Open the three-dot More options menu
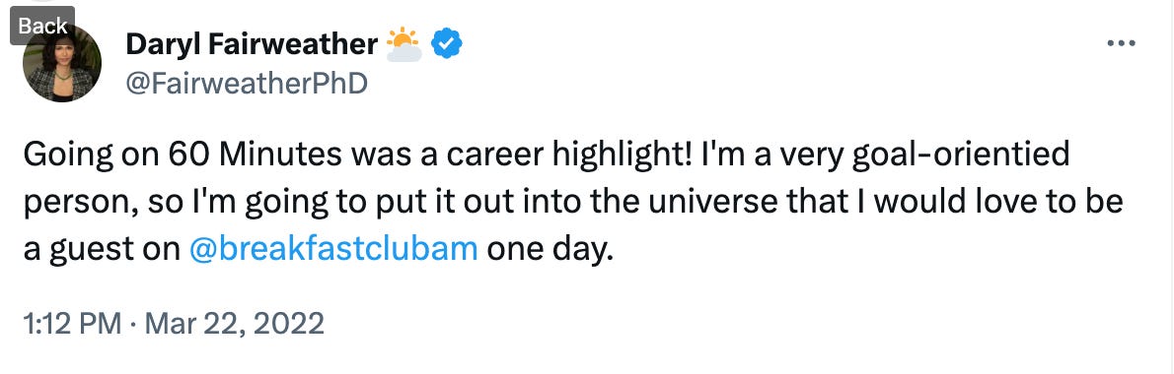1174x374 pixels. click(x=1121, y=43)
